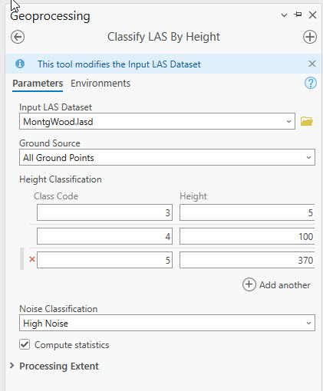Image resolution: width=323 pixels, height=391 pixels.
Task: Remove the class code 5 row
Action: (x=32, y=259)
